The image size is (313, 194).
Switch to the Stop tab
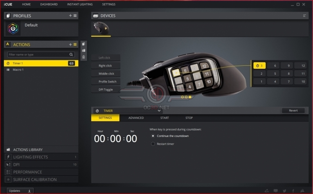(x=189, y=118)
